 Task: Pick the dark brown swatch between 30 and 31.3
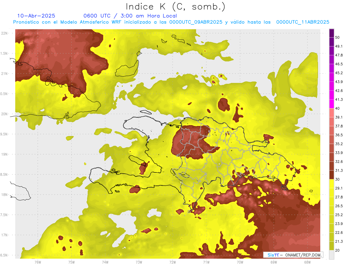[332, 175]
